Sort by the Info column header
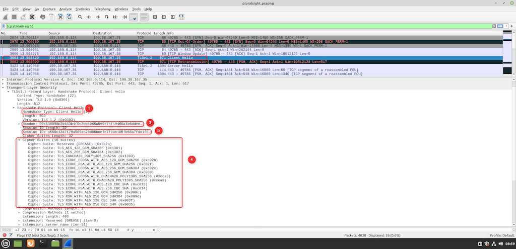This screenshot has height=249, width=516. (x=335, y=33)
